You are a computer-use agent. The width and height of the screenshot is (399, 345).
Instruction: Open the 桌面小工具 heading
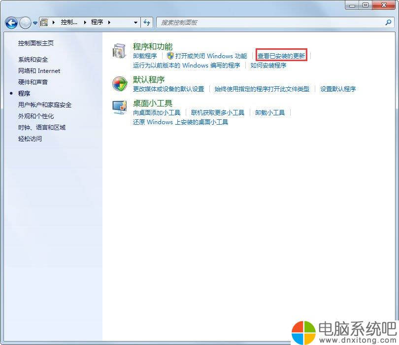(153, 103)
